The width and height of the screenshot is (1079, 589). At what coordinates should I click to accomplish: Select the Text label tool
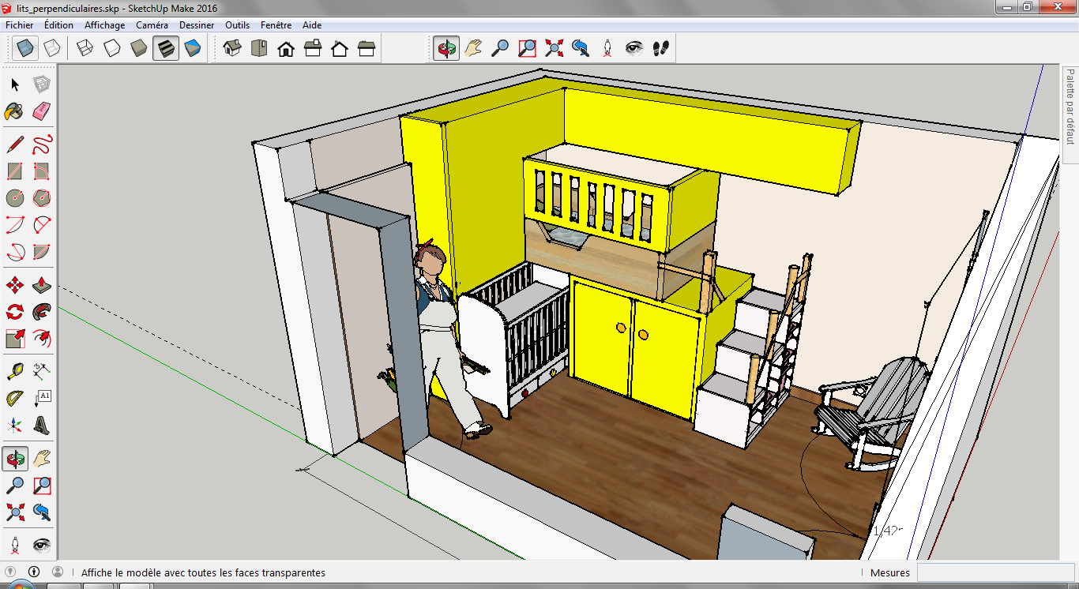pyautogui.click(x=42, y=399)
